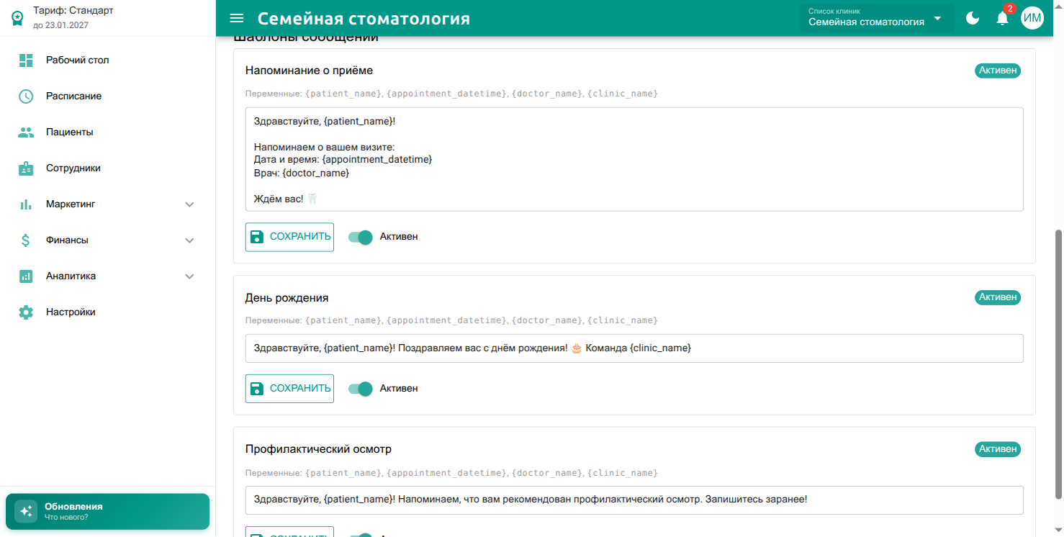
Task: Open notifications via the bell icon
Action: pyautogui.click(x=1003, y=18)
